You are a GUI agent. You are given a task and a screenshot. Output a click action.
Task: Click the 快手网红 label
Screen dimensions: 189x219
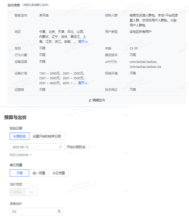coord(111,90)
